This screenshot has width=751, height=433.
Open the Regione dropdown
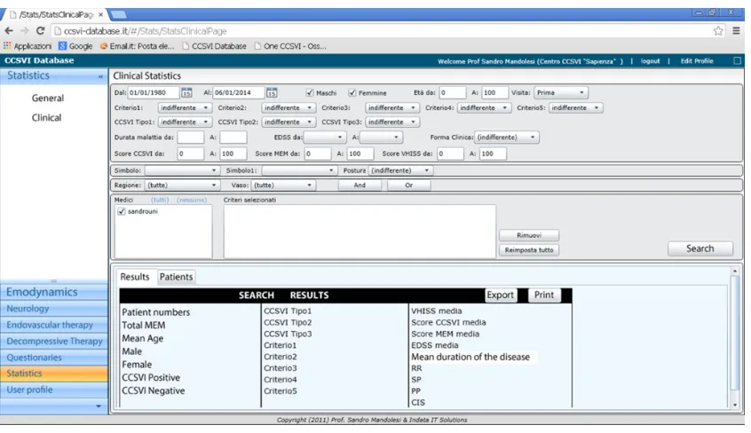[182, 185]
